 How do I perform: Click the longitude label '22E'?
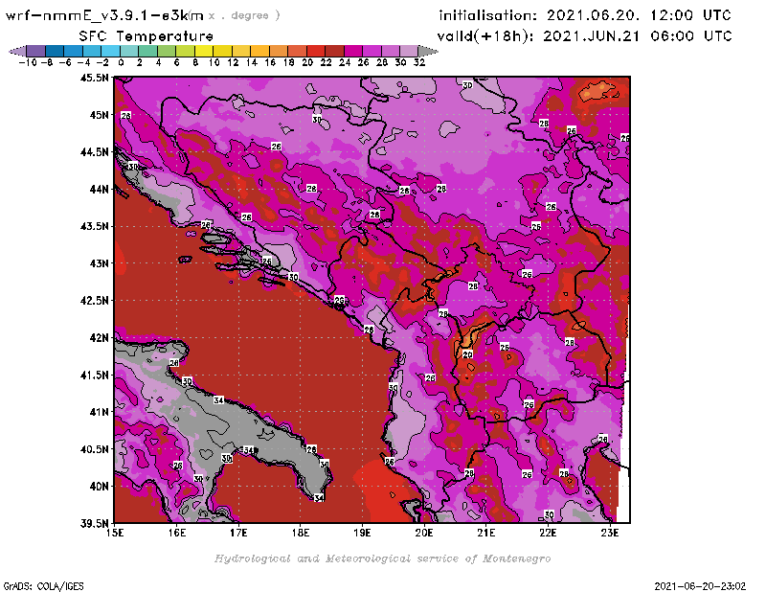[548, 533]
